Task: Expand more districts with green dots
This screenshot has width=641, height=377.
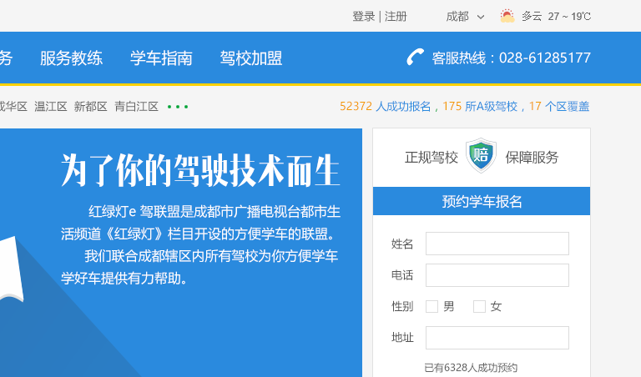Action: click(178, 107)
